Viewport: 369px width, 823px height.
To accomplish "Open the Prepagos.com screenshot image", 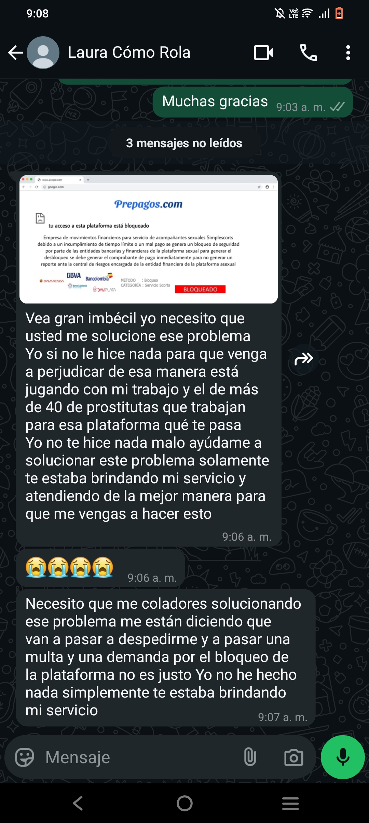I will click(x=149, y=239).
